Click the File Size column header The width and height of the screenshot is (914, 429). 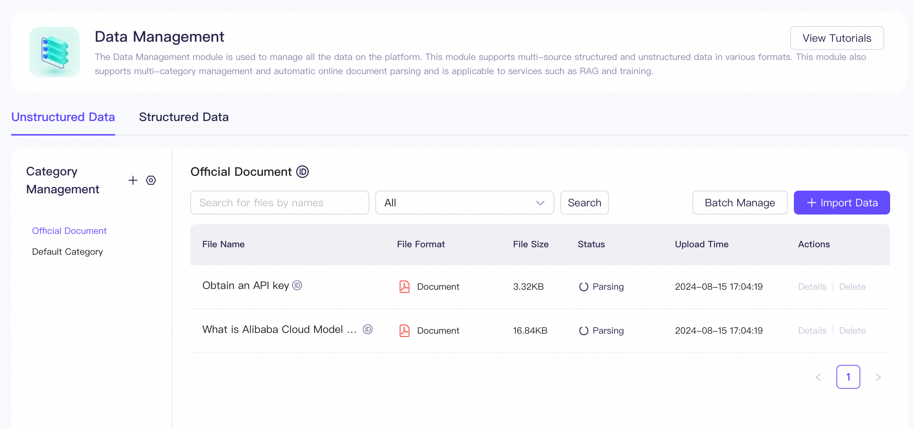pyautogui.click(x=530, y=244)
